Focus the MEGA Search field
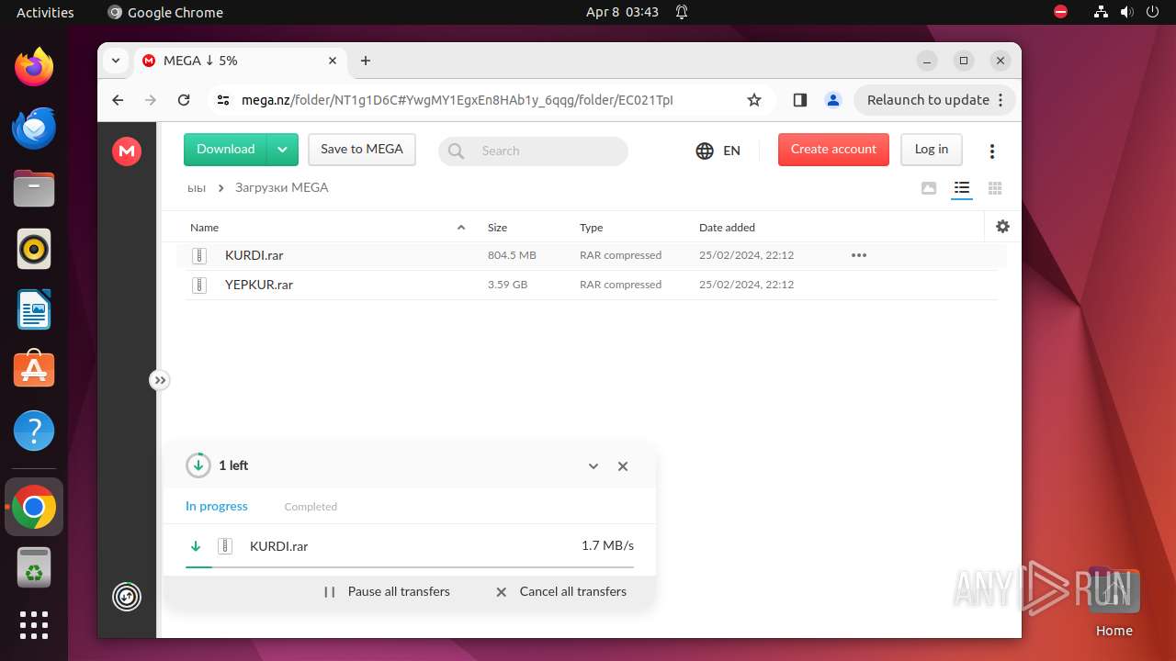 pyautogui.click(x=533, y=151)
